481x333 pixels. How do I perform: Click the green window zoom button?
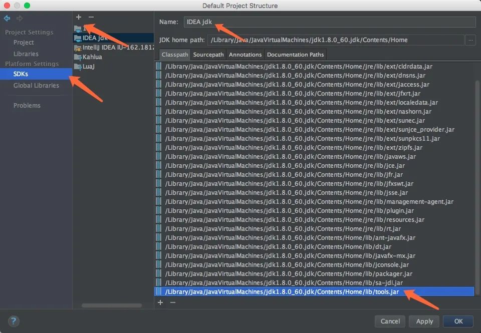[27, 6]
